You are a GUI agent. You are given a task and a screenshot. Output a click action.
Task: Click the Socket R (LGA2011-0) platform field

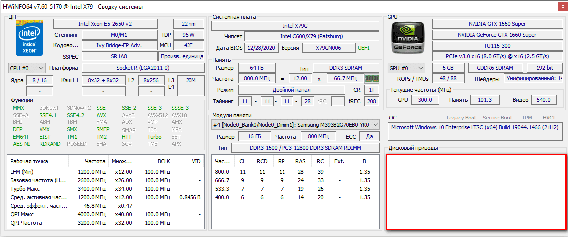pos(143,68)
